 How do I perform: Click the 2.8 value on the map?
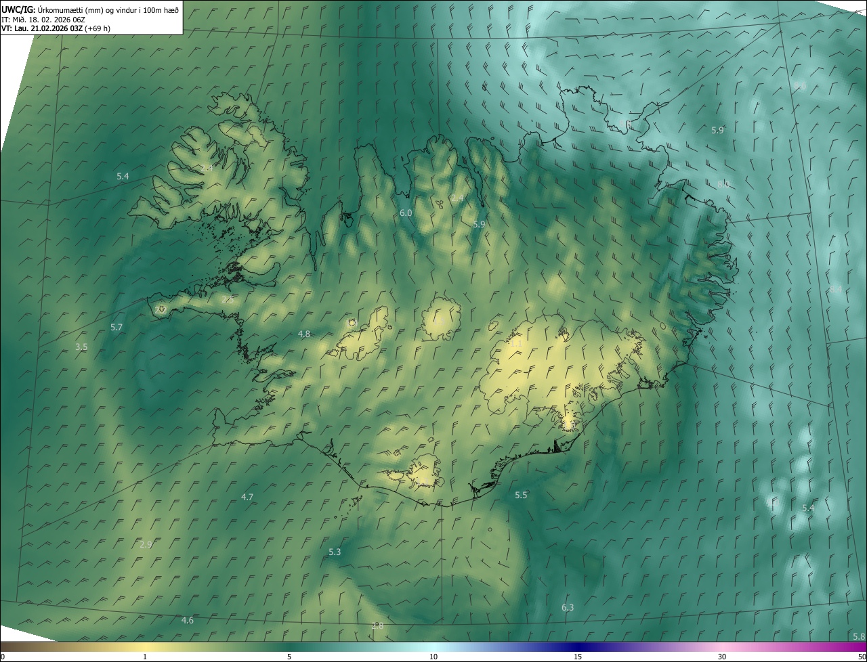click(377, 625)
